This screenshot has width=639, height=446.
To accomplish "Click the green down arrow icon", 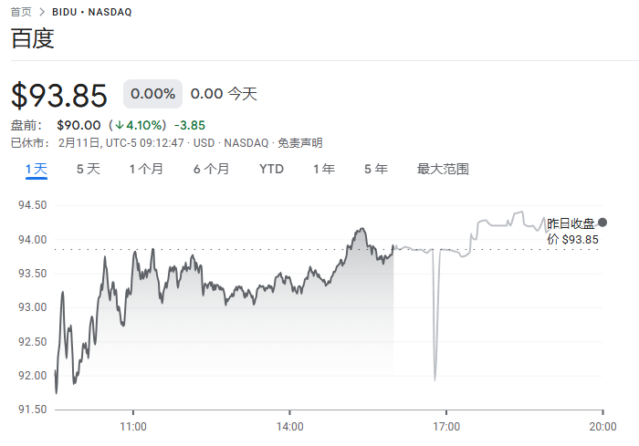I will click(119, 125).
